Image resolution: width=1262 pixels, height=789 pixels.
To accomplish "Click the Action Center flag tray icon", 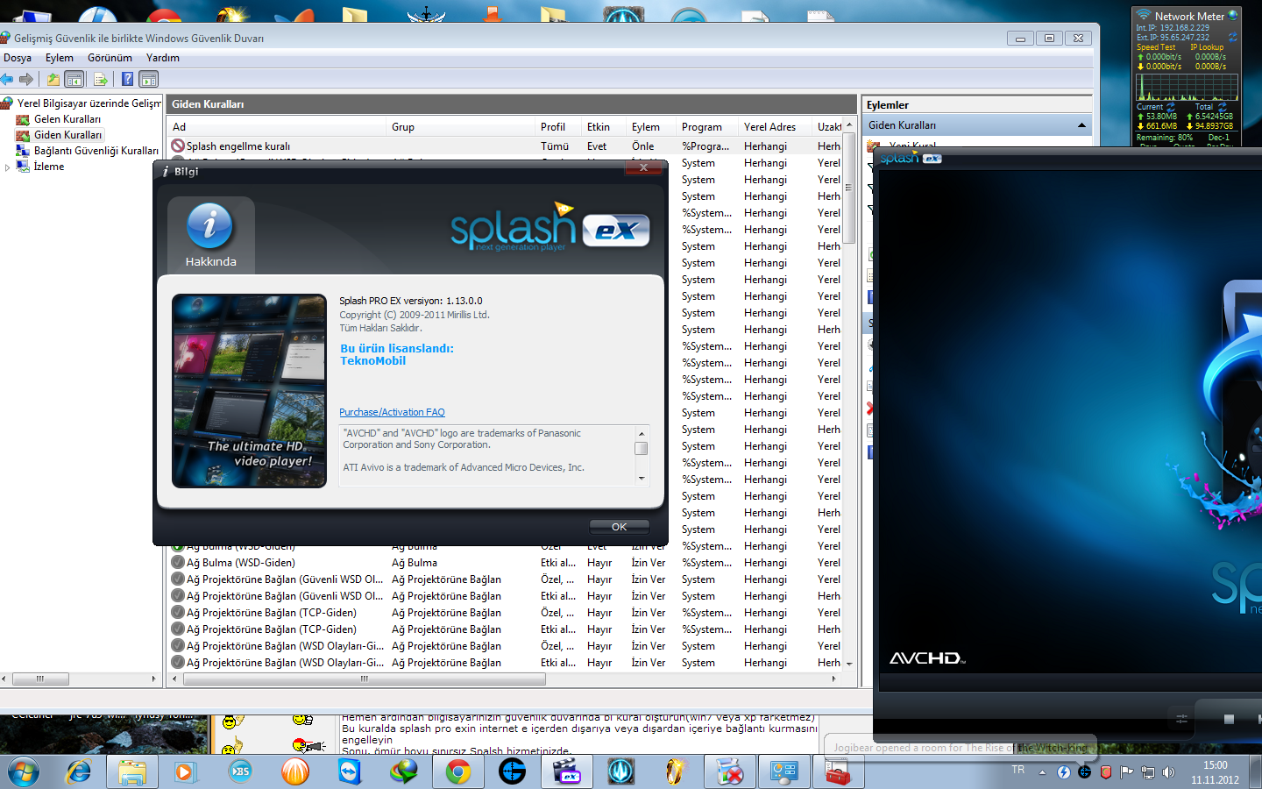I will tap(1126, 772).
